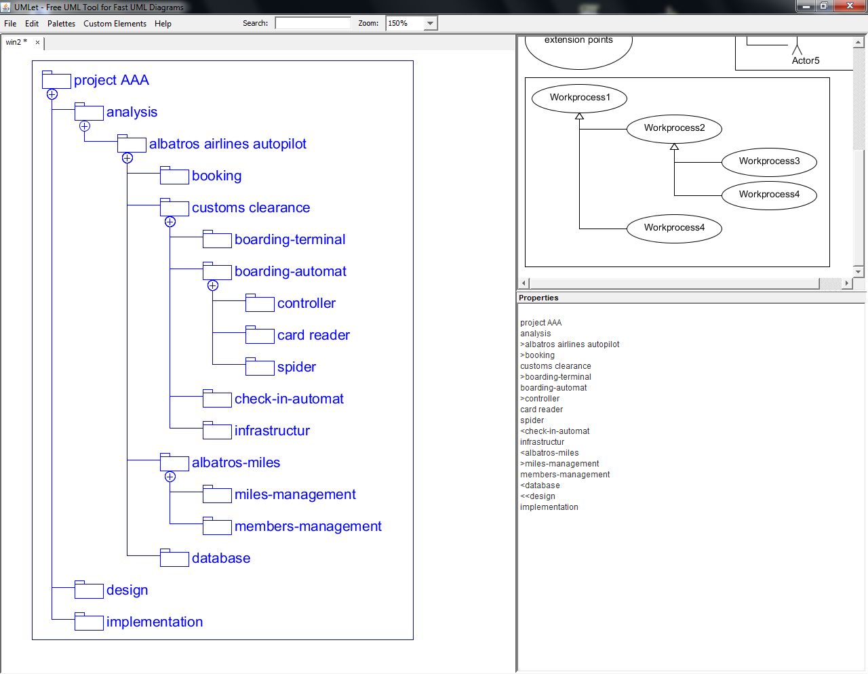Click the "spider" package icon

pyautogui.click(x=260, y=367)
